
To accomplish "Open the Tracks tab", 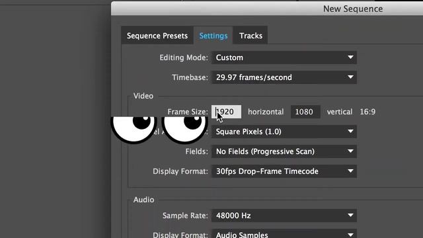I will tap(250, 35).
